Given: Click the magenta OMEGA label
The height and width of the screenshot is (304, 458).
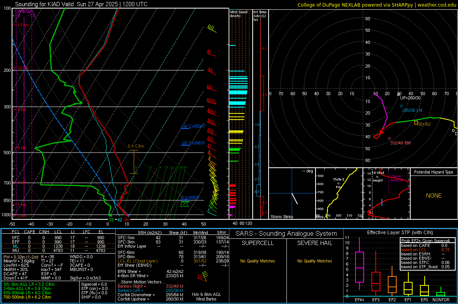Looking at the screenshot, I should pos(24,11).
